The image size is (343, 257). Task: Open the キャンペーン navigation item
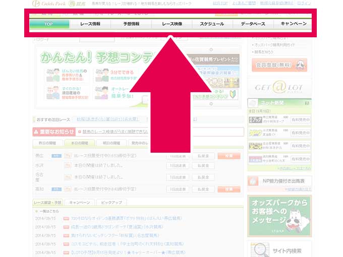coord(293,24)
